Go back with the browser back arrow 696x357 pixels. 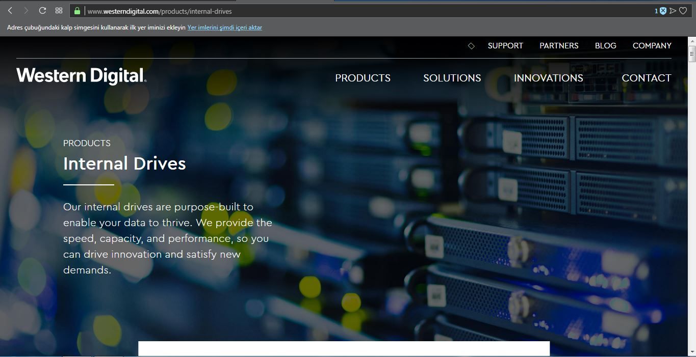click(x=10, y=11)
